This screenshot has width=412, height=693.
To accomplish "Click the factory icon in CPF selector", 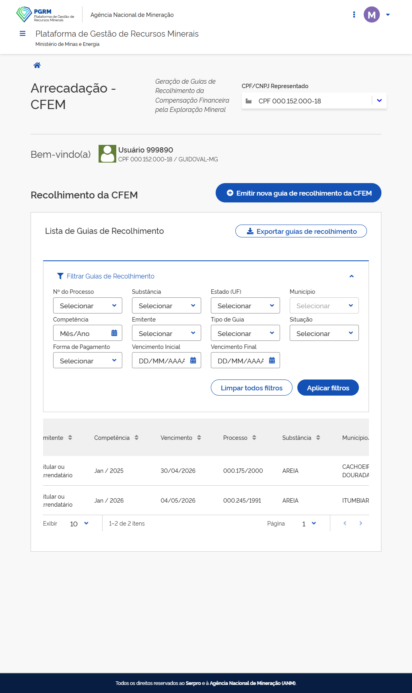I will click(x=249, y=101).
